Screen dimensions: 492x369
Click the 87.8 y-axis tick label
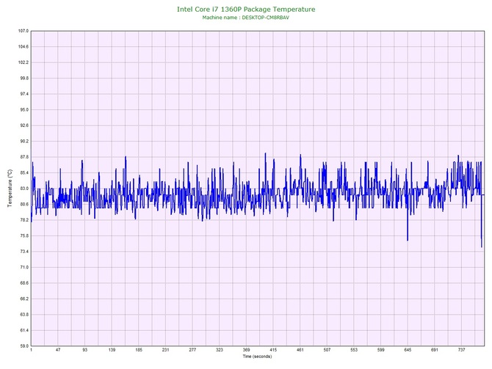24,157
